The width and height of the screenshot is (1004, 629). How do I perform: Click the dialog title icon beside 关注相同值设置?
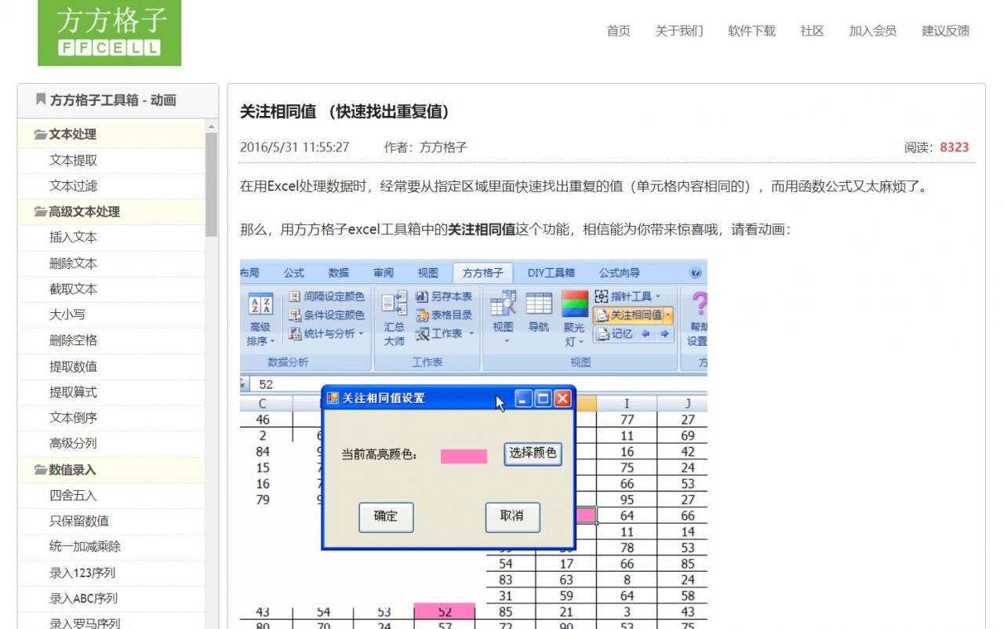333,398
